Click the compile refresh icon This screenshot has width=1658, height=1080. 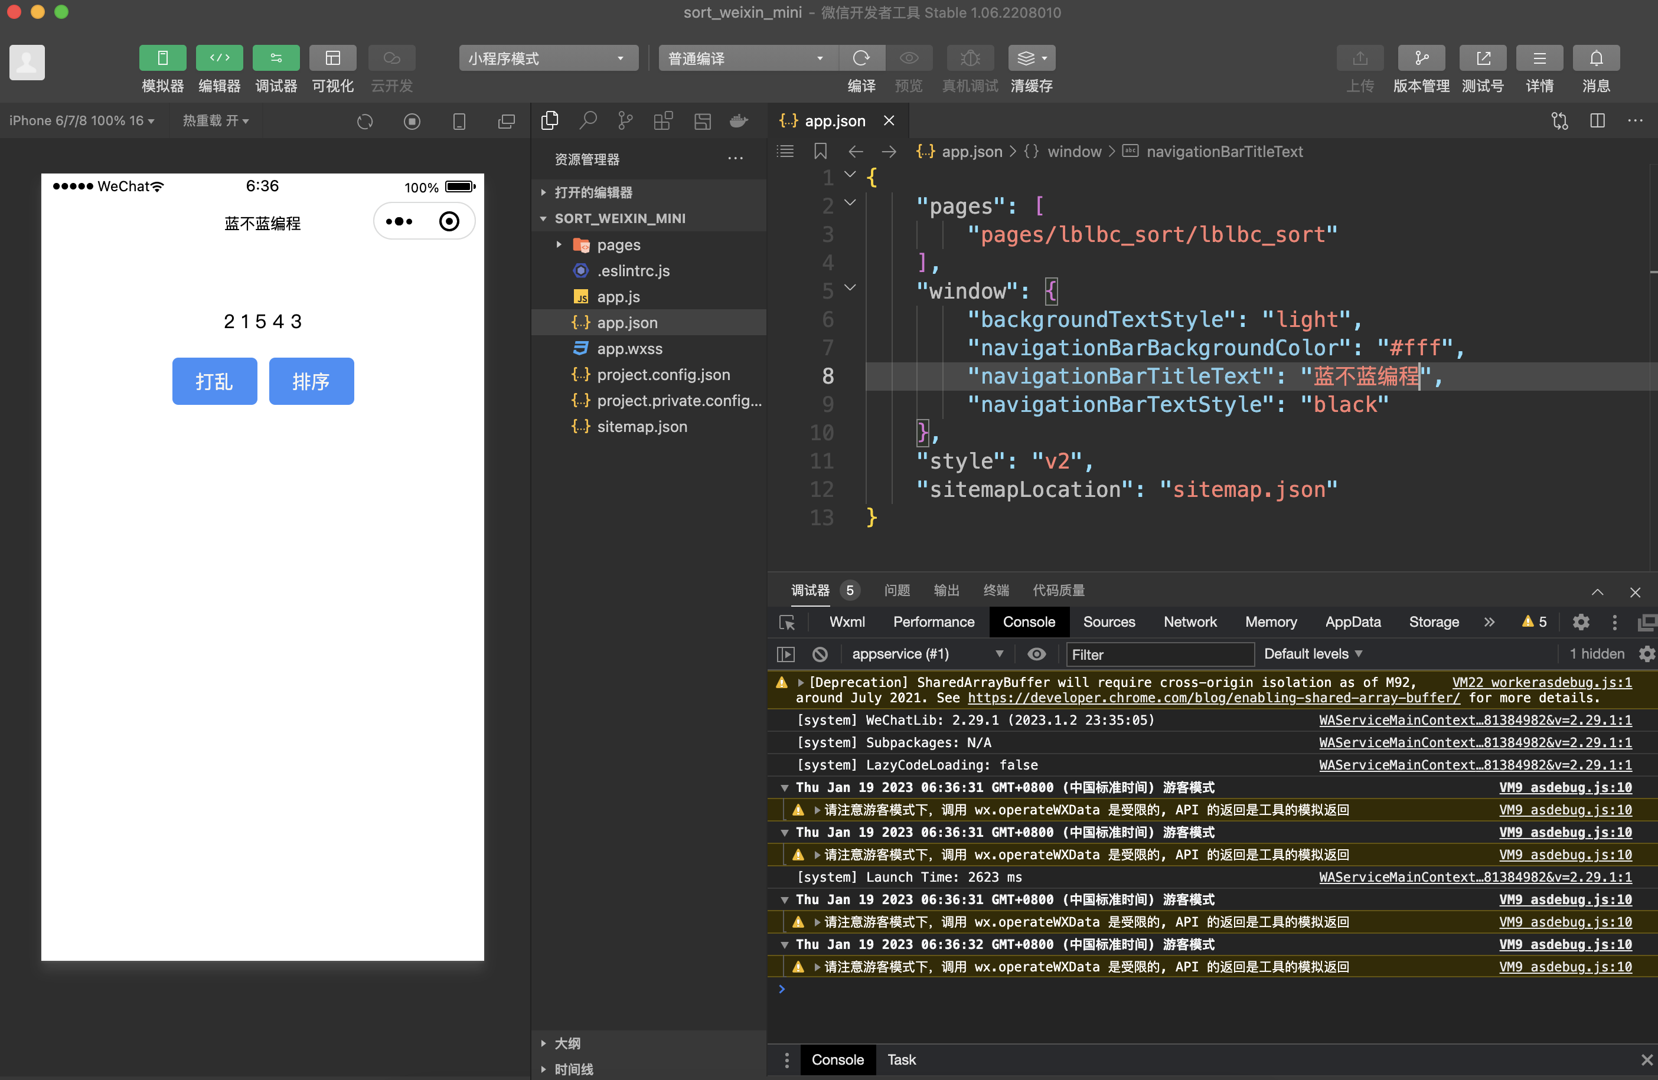click(x=861, y=58)
